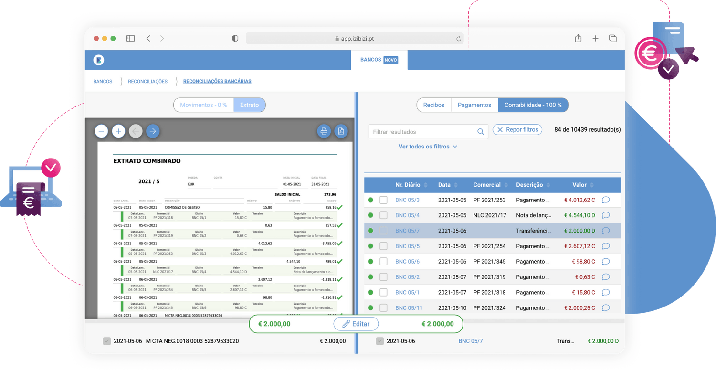
Task: Go to next statement page arrow
Action: 153,131
